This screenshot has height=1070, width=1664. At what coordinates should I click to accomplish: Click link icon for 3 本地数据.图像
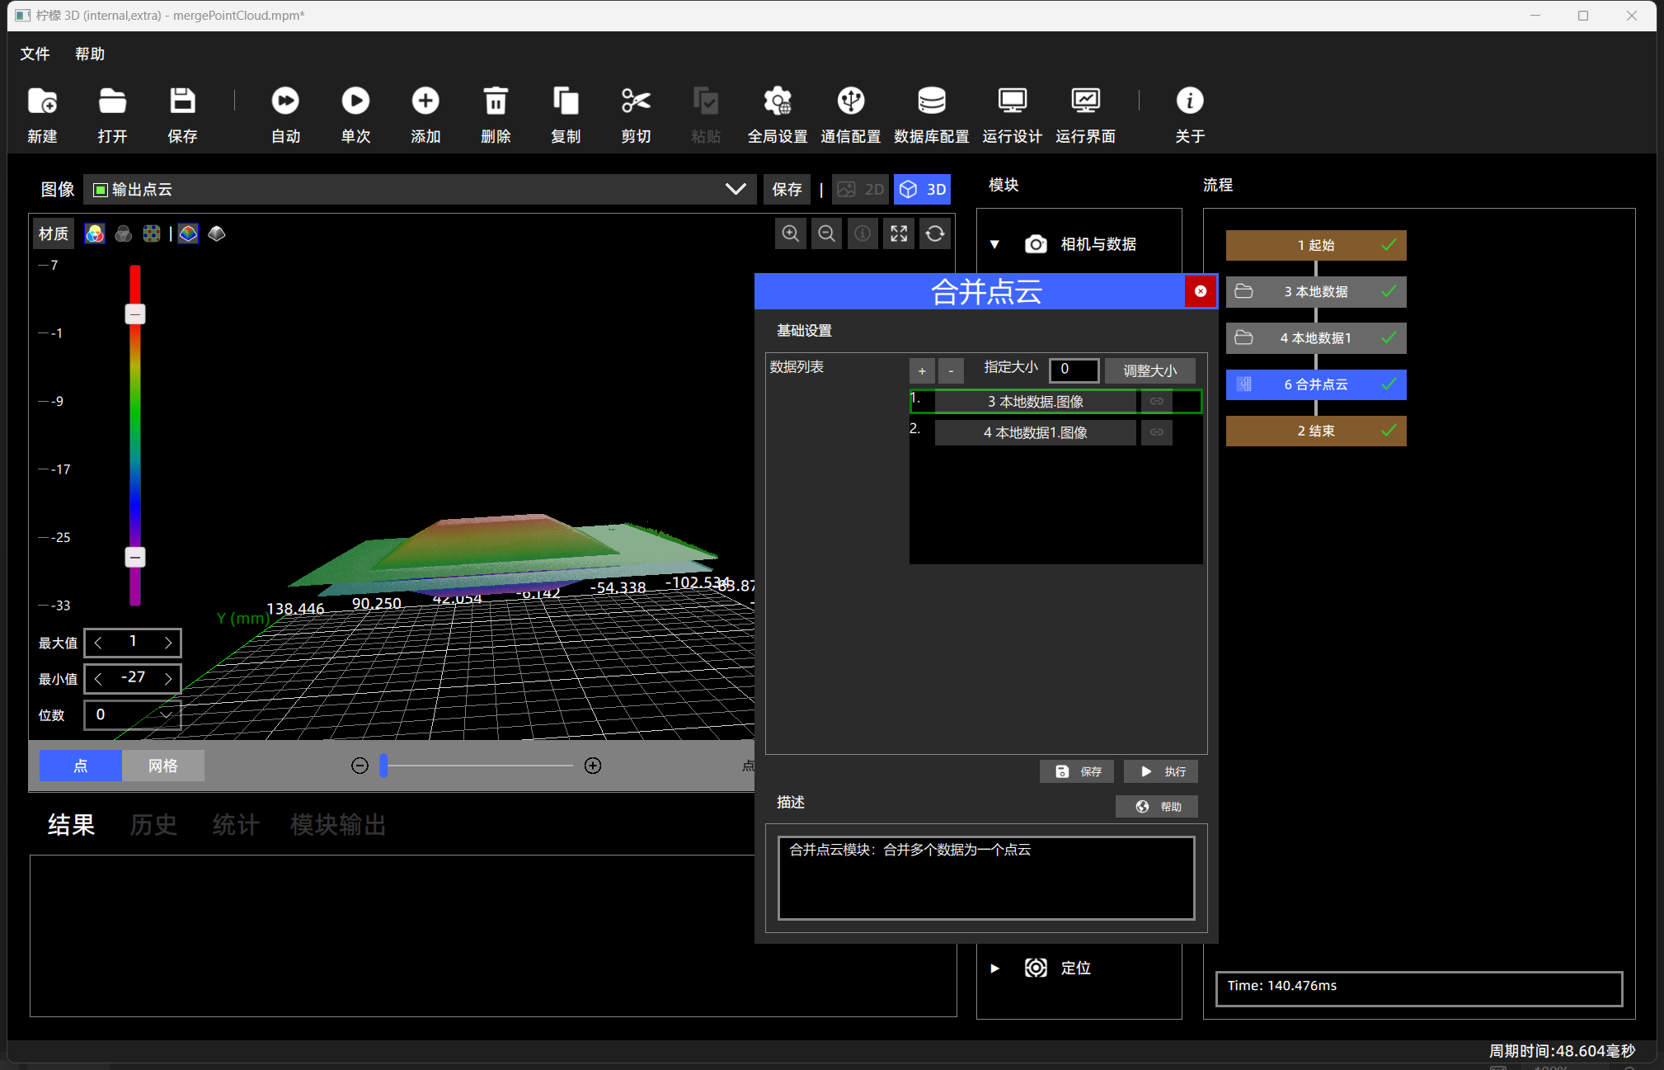(x=1157, y=401)
